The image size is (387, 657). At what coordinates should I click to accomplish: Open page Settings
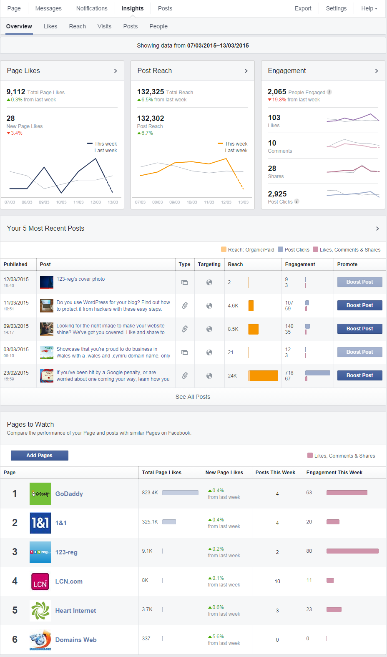coord(336,8)
